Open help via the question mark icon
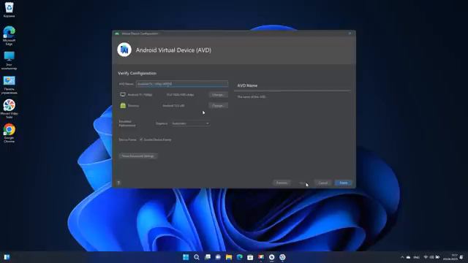Viewport: 468px width, 263px height. (x=118, y=183)
